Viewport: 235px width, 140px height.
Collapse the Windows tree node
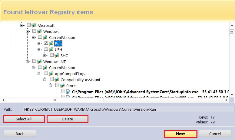27,31
